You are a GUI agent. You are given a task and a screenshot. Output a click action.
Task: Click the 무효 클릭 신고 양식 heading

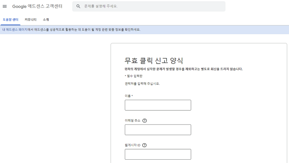pyautogui.click(x=154, y=61)
